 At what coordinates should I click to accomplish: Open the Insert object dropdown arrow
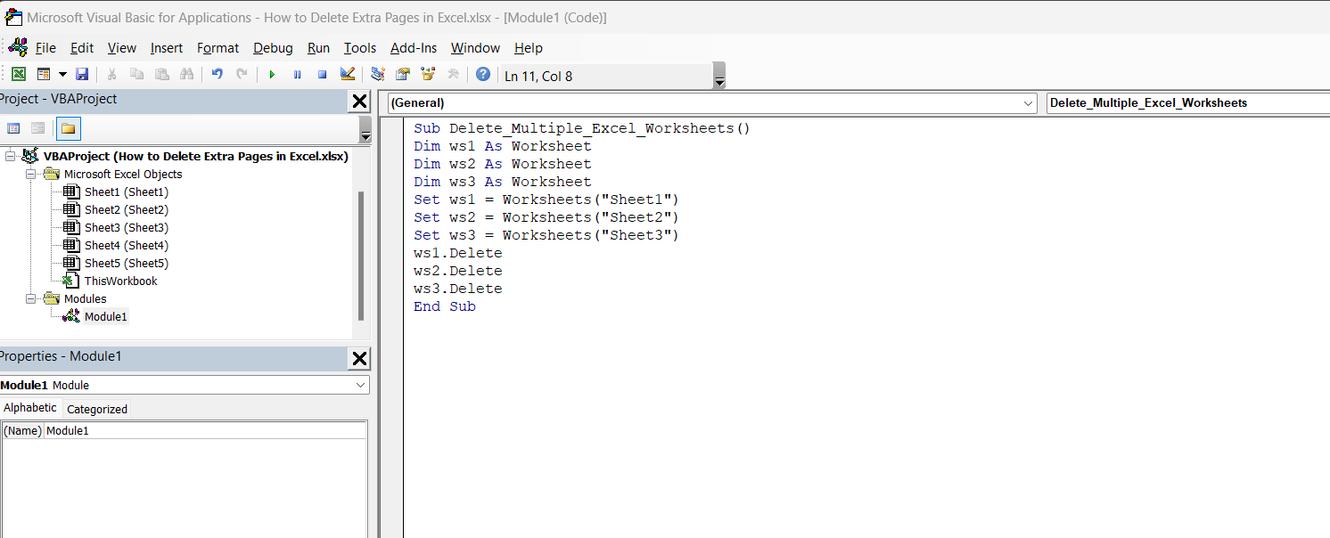coord(62,75)
